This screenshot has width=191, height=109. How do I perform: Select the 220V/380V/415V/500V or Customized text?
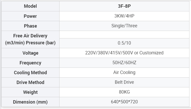(124, 53)
